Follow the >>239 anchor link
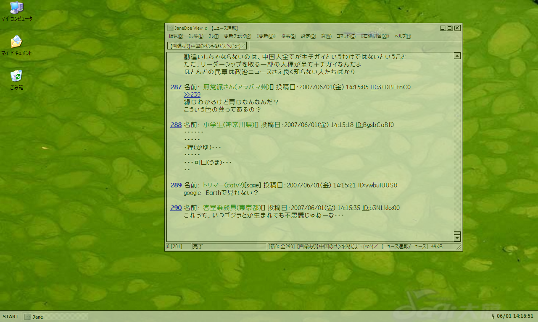This screenshot has width=538, height=322. pos(192,95)
